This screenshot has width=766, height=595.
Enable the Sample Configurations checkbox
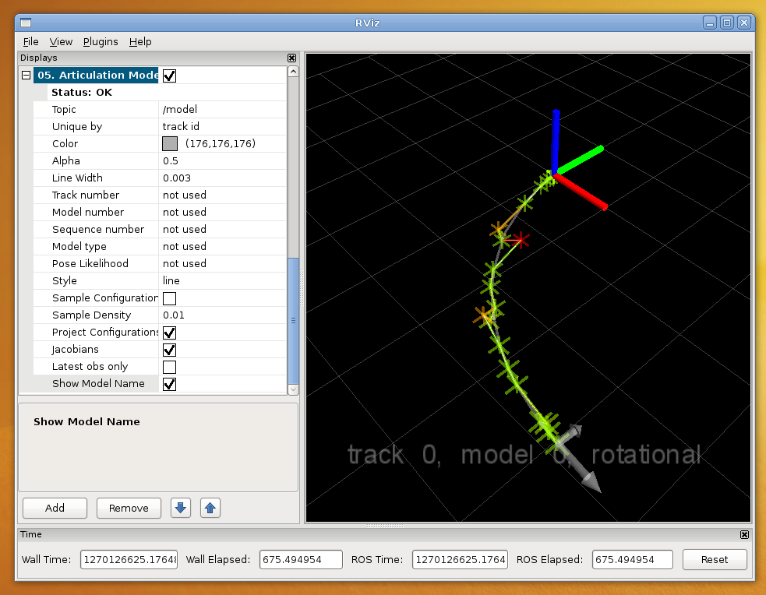(170, 298)
